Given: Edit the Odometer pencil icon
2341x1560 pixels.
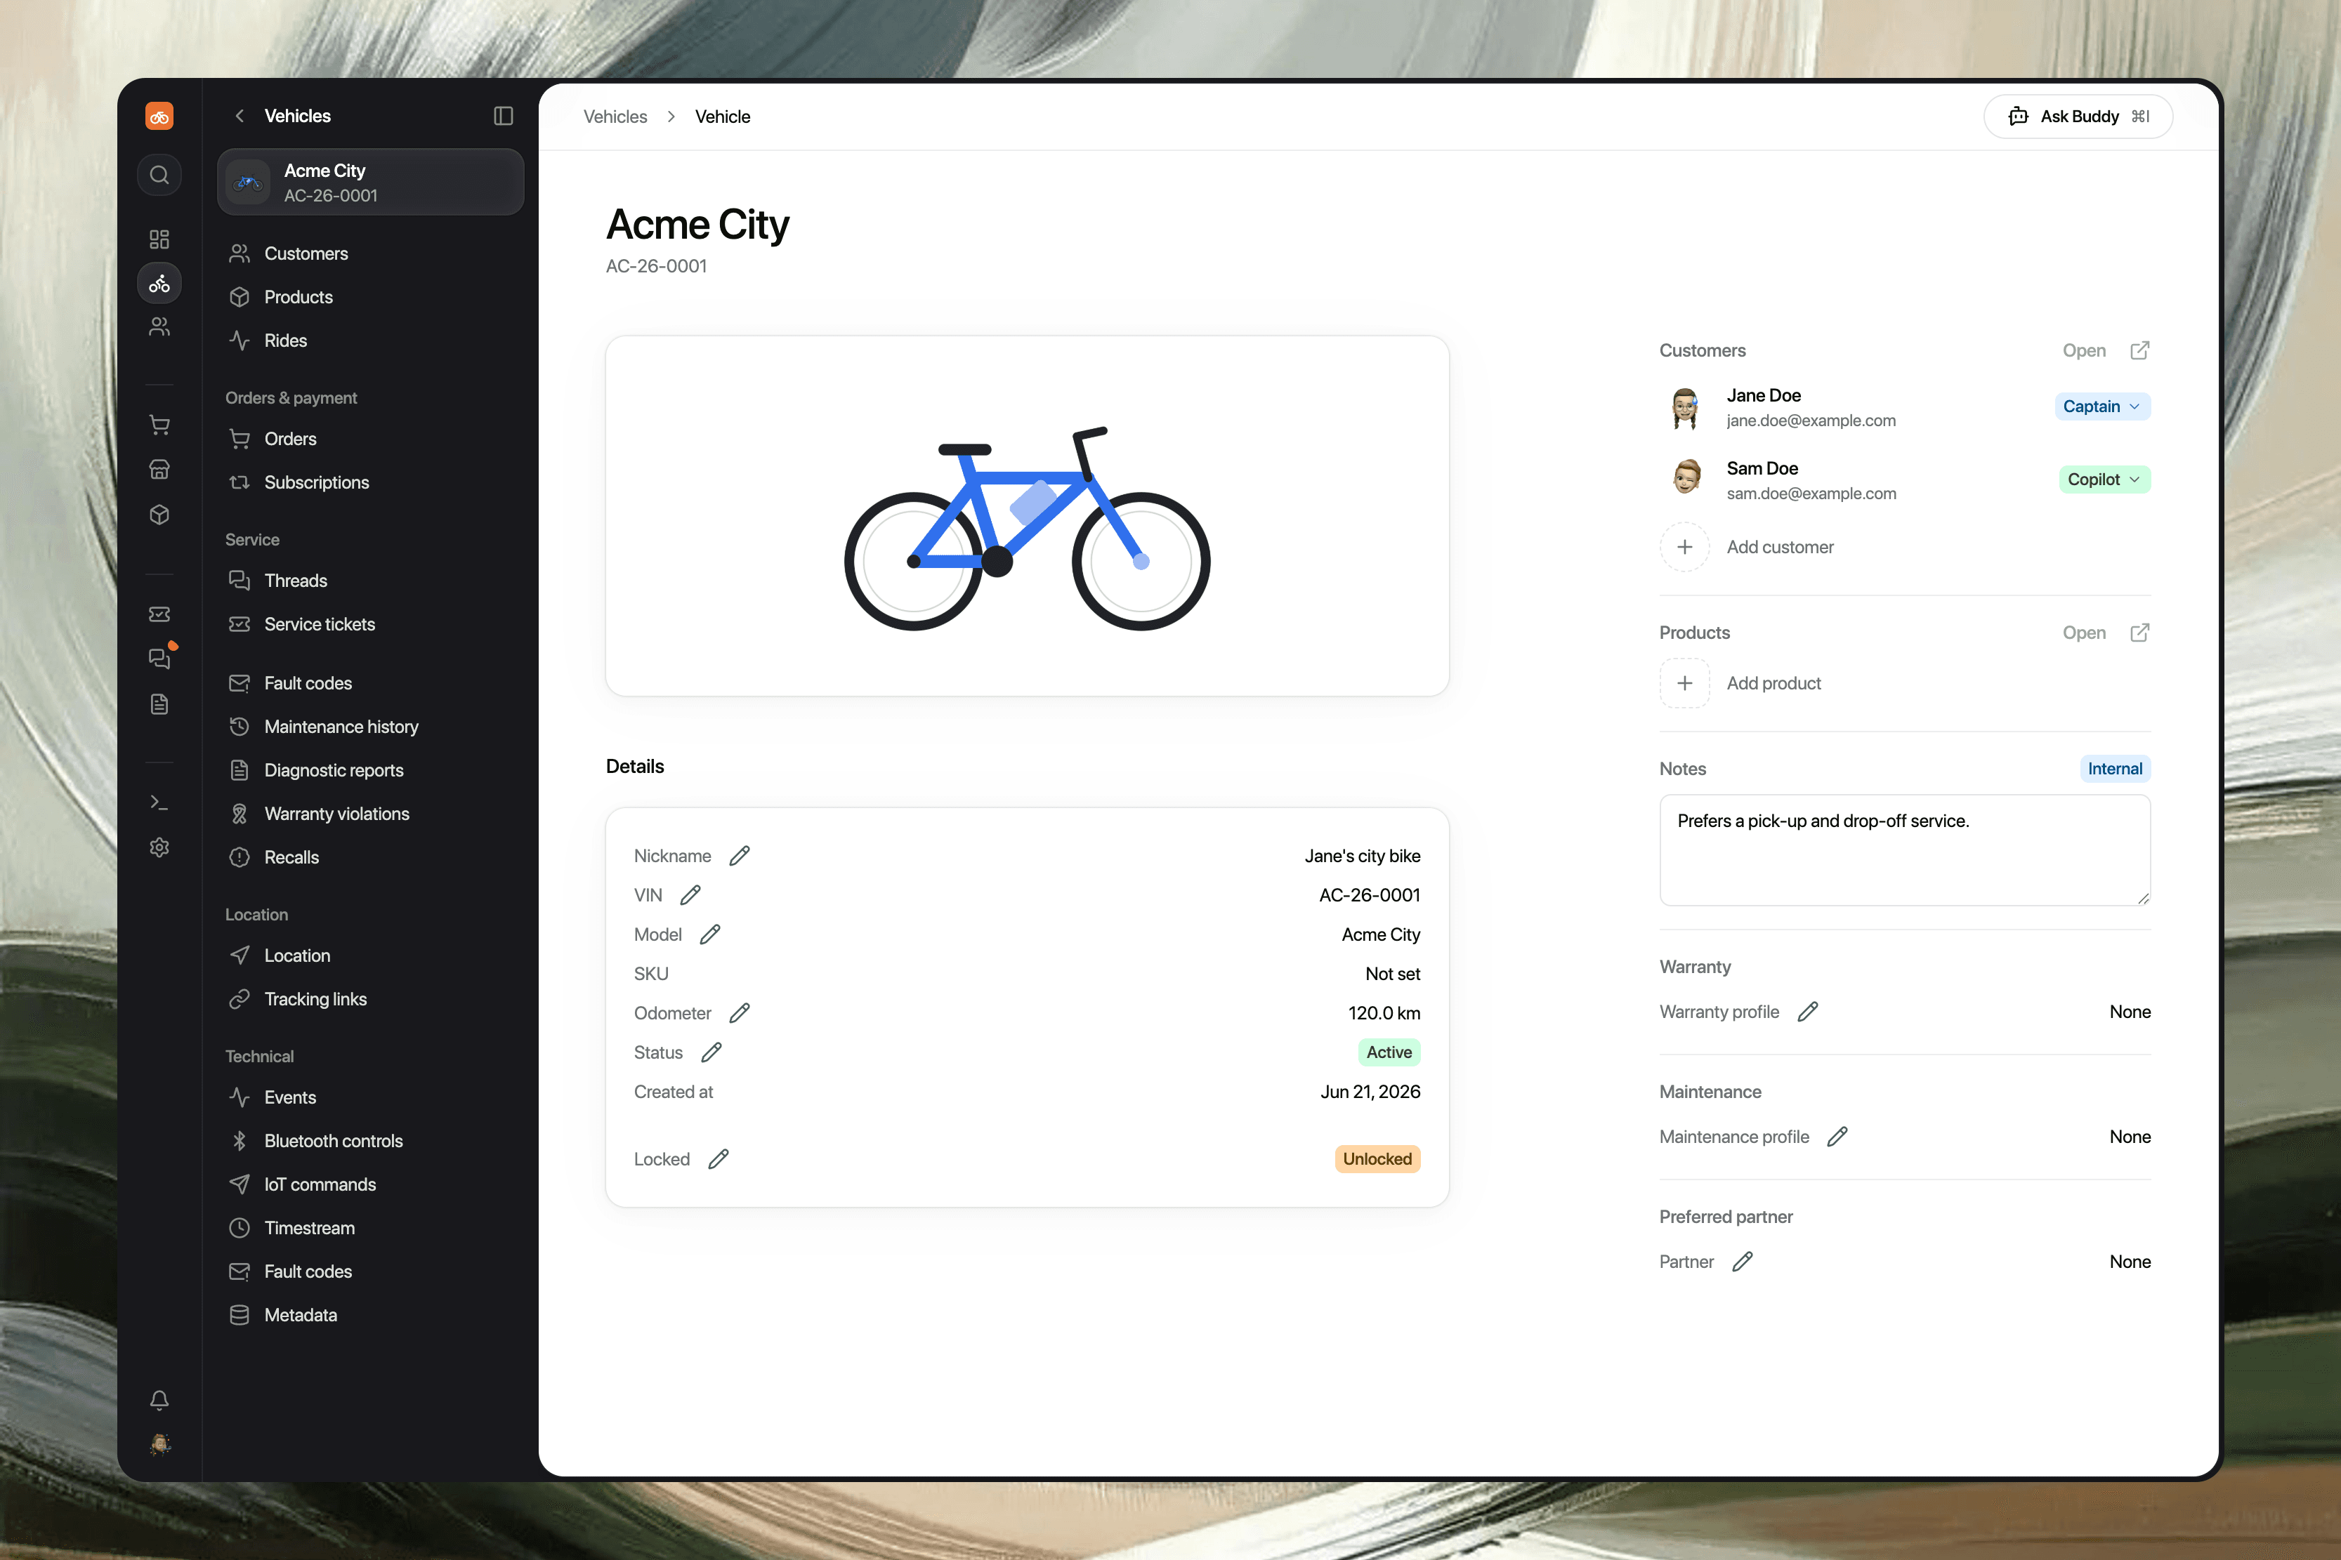Looking at the screenshot, I should (740, 1013).
